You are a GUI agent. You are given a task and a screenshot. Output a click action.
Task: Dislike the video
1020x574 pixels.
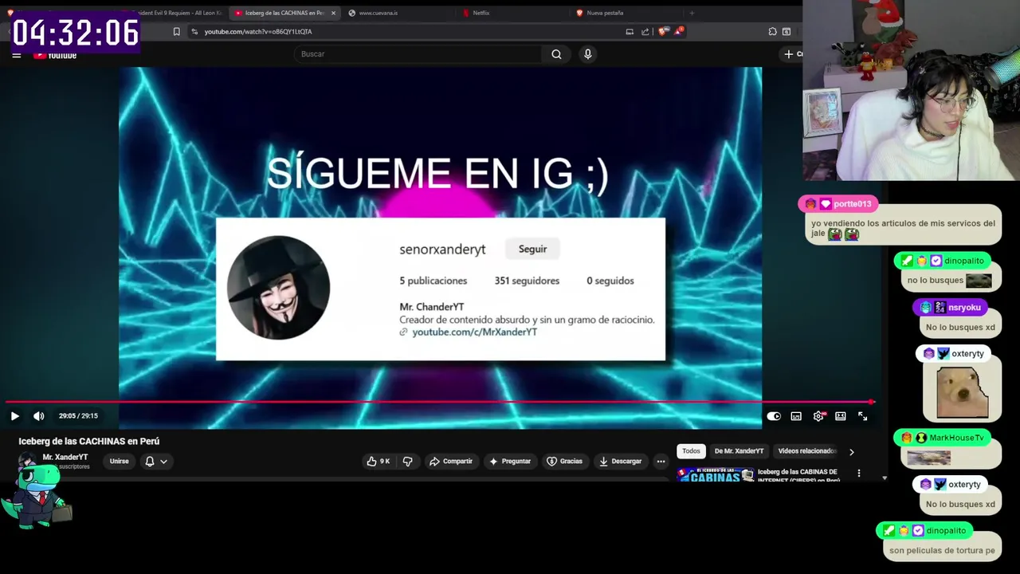[408, 461]
